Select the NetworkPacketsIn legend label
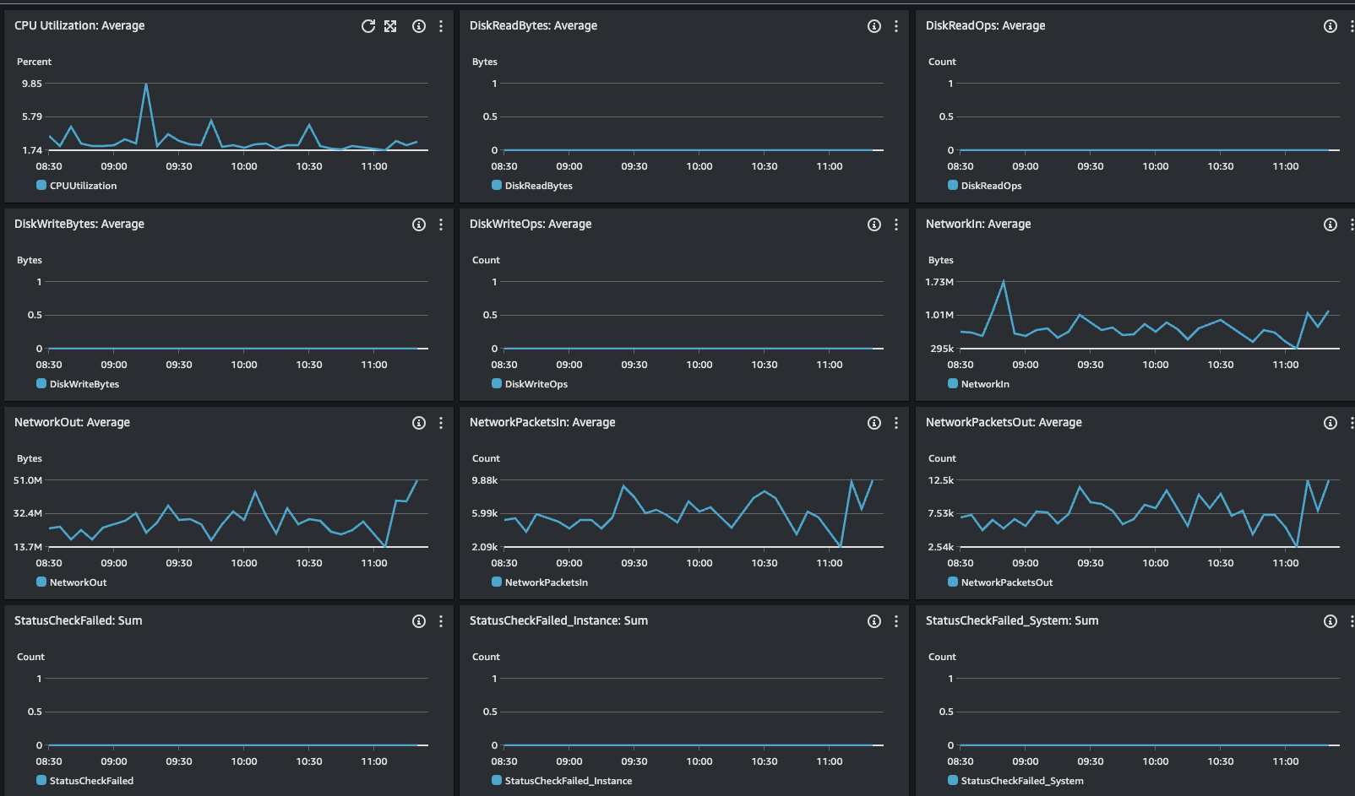 pyautogui.click(x=547, y=582)
